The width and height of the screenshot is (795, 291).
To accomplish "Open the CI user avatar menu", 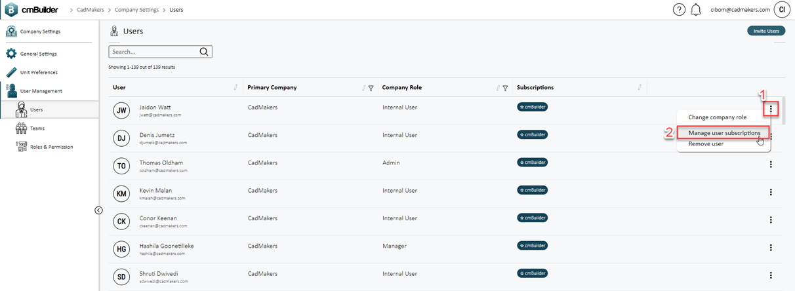I will tap(781, 10).
